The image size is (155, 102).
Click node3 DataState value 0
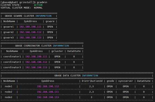pos(144,97)
